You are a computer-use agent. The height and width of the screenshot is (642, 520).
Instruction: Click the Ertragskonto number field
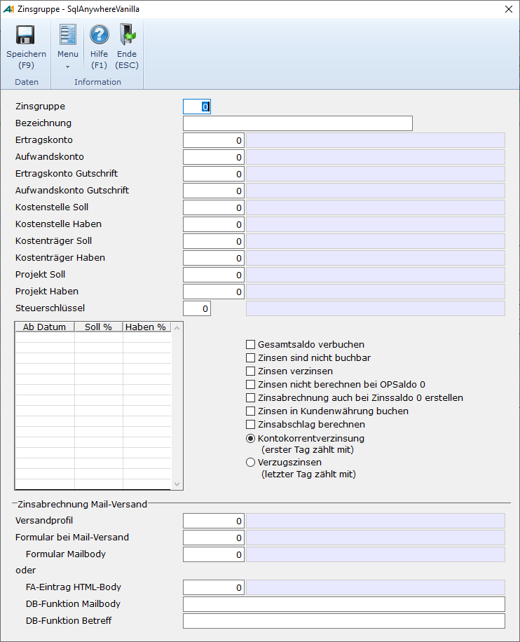tap(214, 140)
